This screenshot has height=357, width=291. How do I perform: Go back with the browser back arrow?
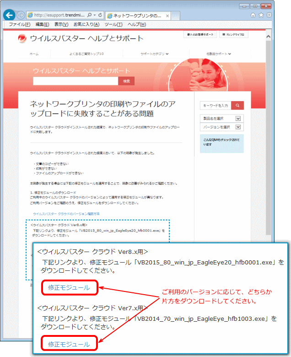[9, 15]
